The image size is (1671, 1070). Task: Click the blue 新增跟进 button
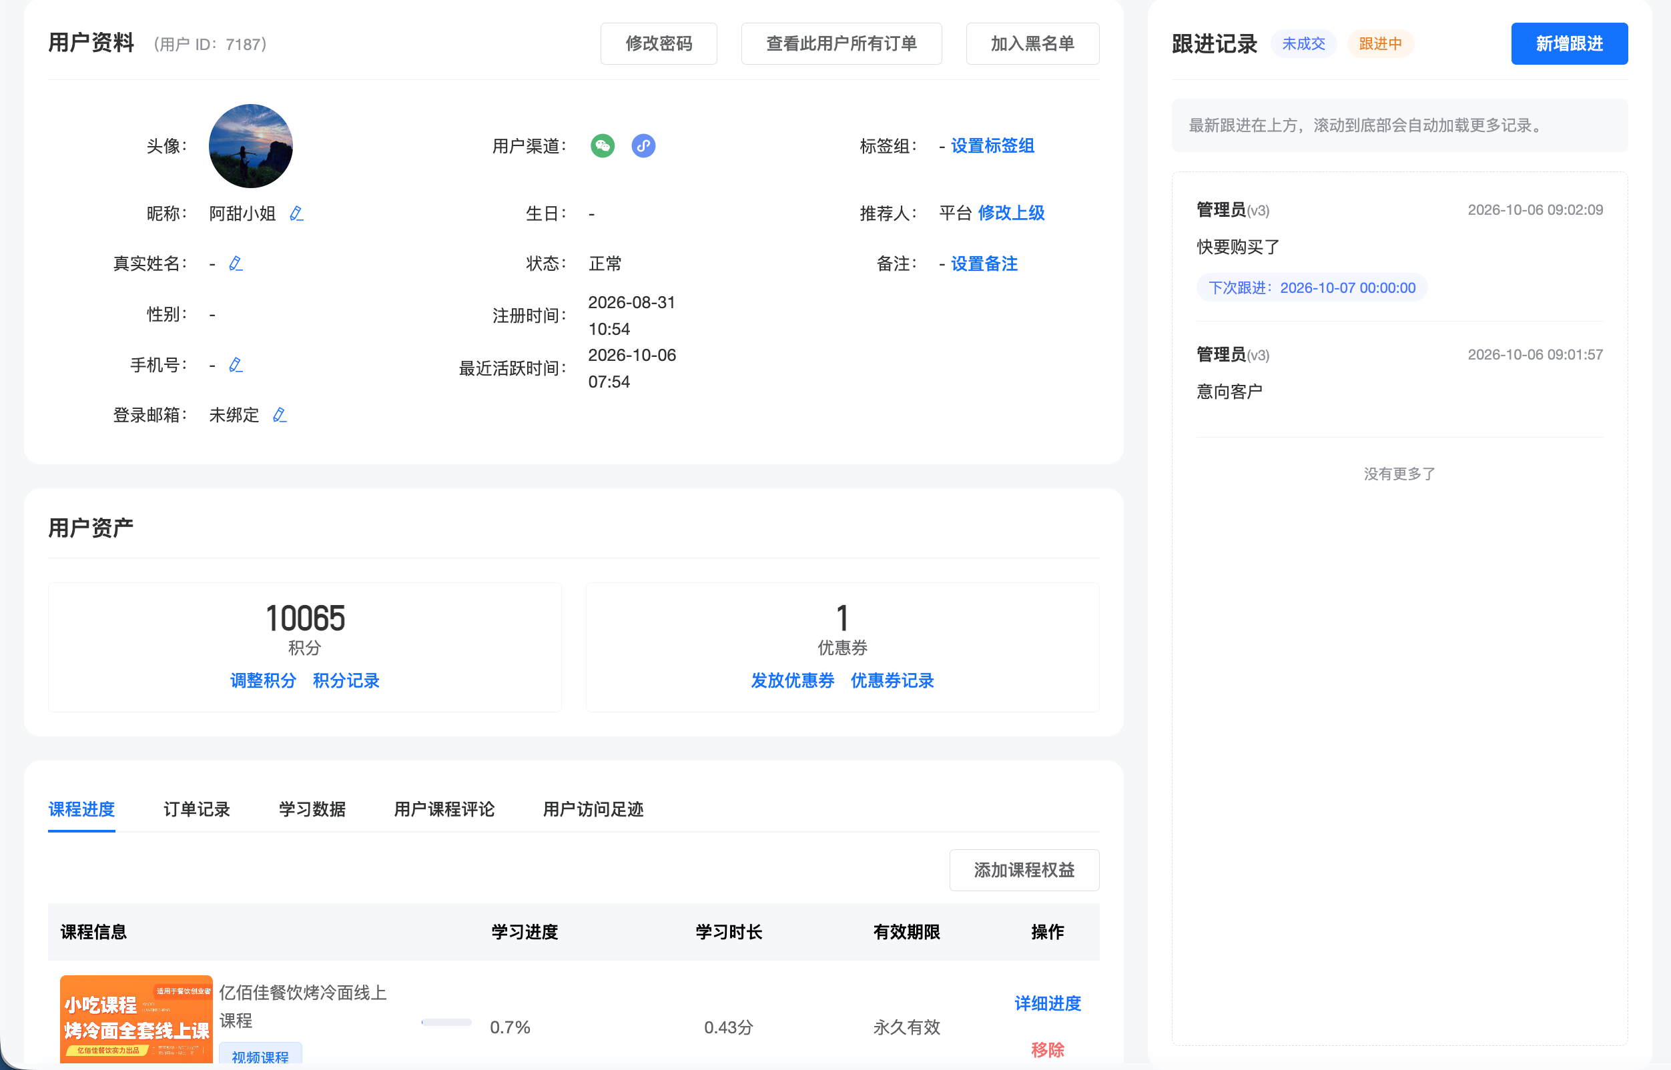pyautogui.click(x=1569, y=44)
